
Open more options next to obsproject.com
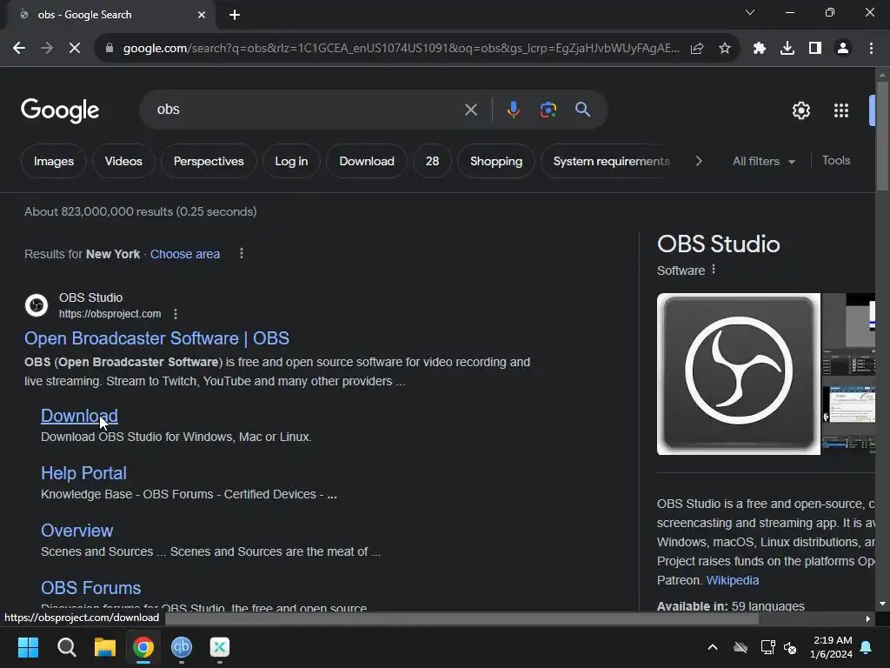click(x=176, y=313)
